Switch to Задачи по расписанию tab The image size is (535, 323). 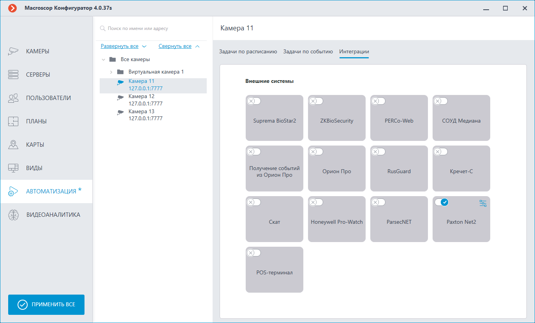tap(248, 51)
